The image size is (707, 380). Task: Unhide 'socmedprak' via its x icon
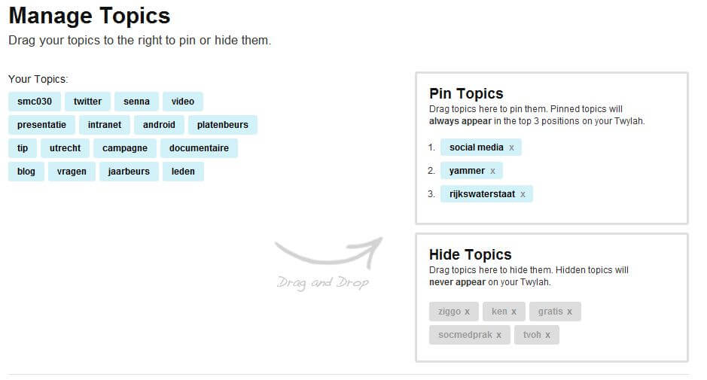tap(499, 335)
